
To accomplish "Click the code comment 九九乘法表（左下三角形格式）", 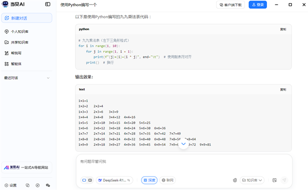I will tap(104, 40).
